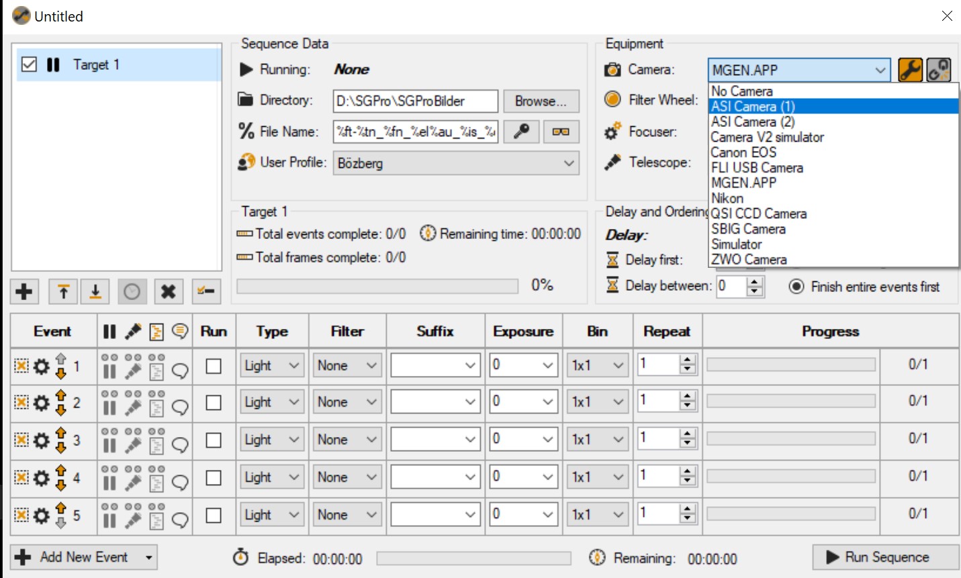Screen dimensions: 961x578
Task: Decrease the Repeat count for event 3
Action: (x=686, y=444)
